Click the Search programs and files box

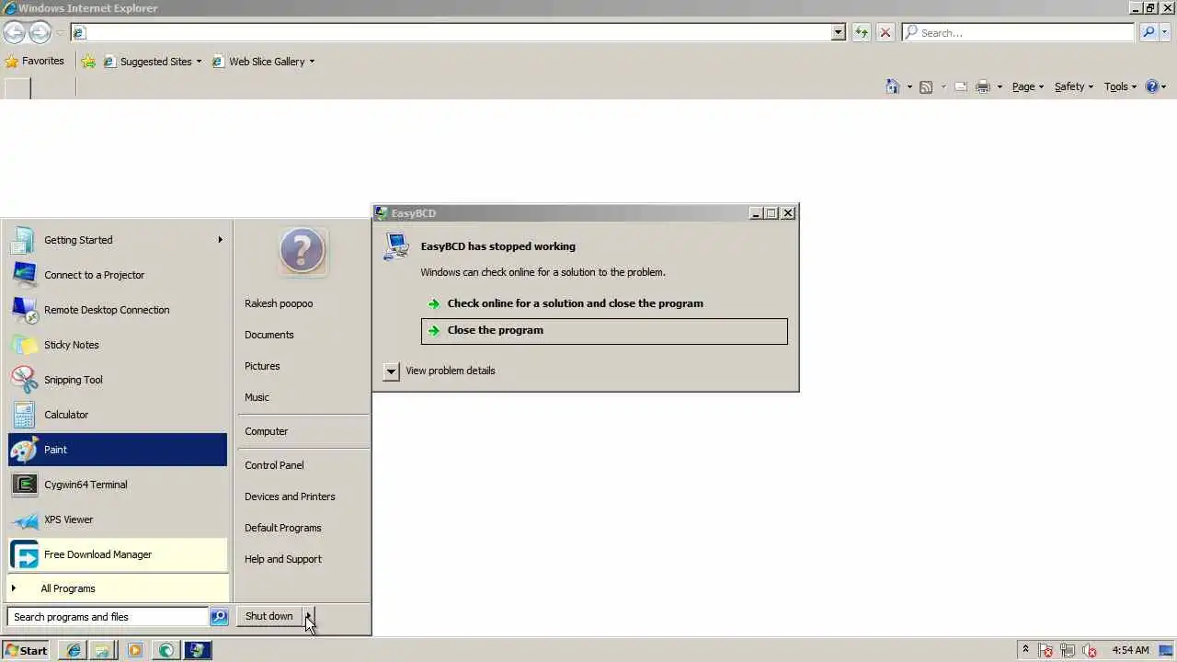pos(108,617)
